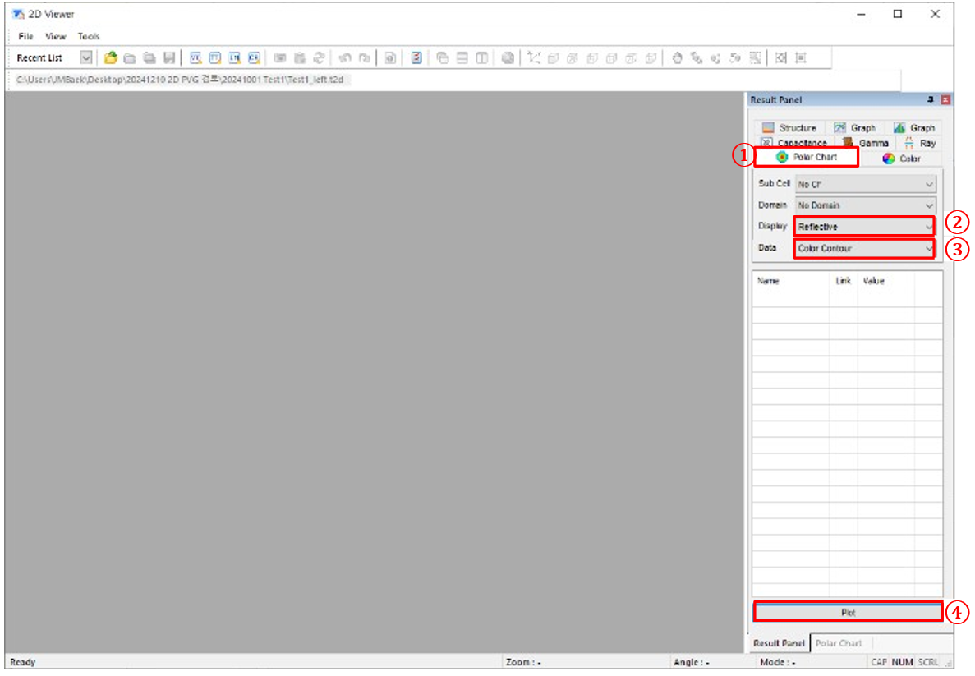Open the Domain dropdown
The width and height of the screenshot is (975, 676).
point(866,205)
